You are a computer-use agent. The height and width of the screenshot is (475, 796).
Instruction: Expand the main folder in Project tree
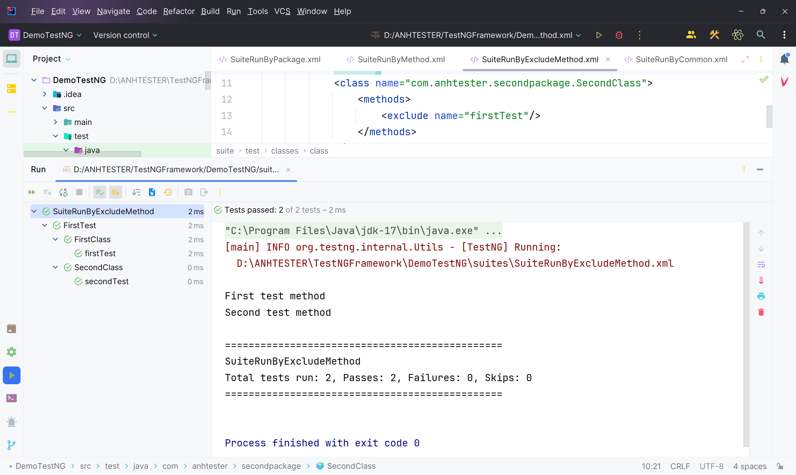tap(55, 122)
